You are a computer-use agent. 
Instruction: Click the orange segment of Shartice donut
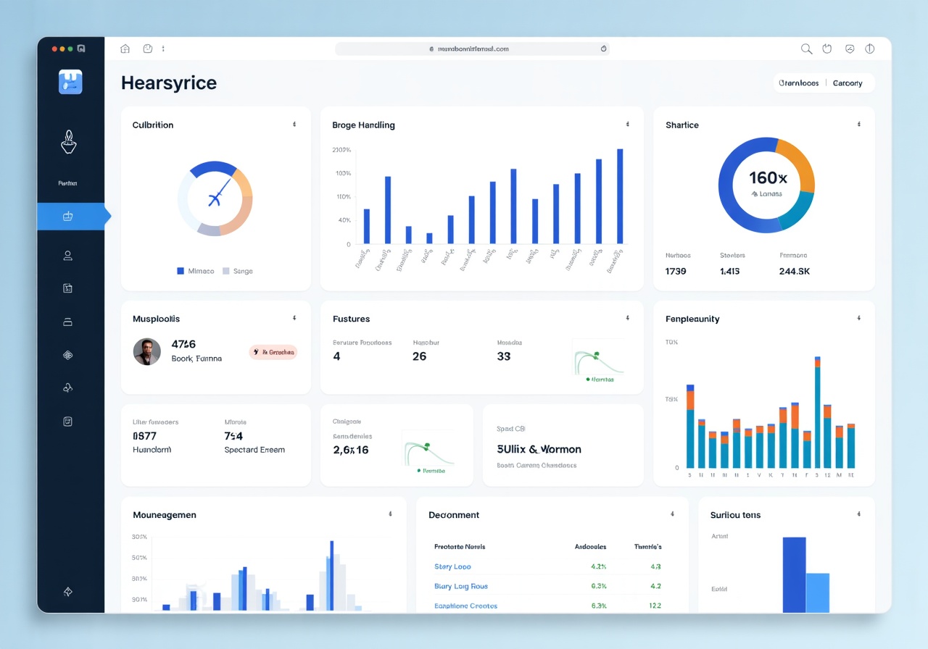pos(796,162)
